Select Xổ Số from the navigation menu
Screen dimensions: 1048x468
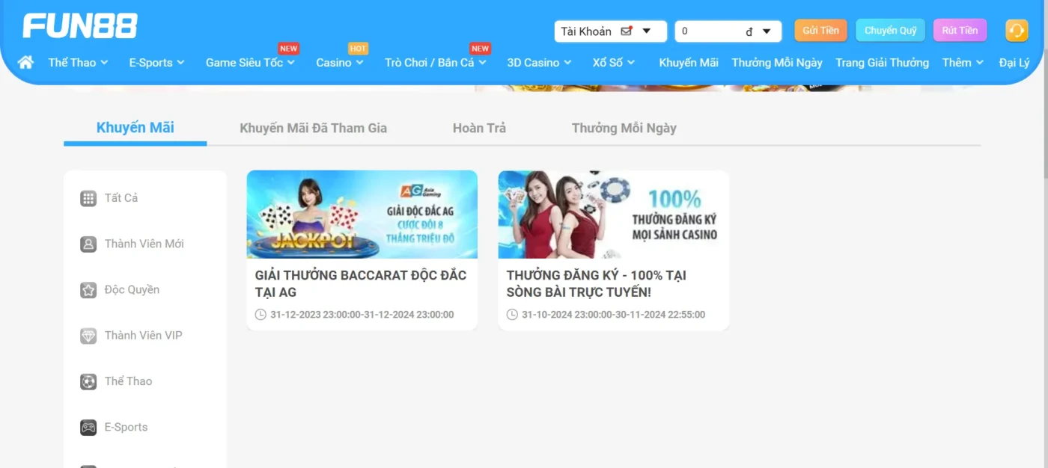pos(613,63)
